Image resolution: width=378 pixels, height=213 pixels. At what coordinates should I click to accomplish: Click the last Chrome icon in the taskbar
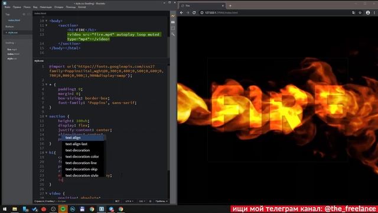click(x=120, y=209)
